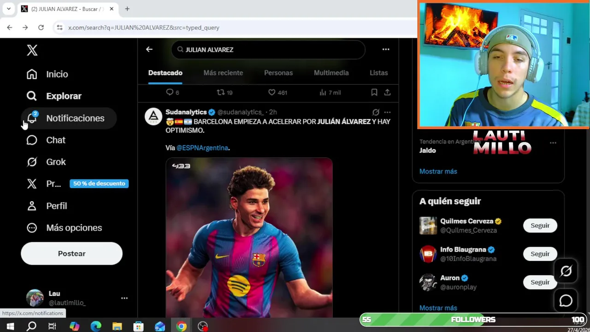Open Info Blaugrana profile name
Screen dimensions: 590x332
pyautogui.click(x=463, y=249)
